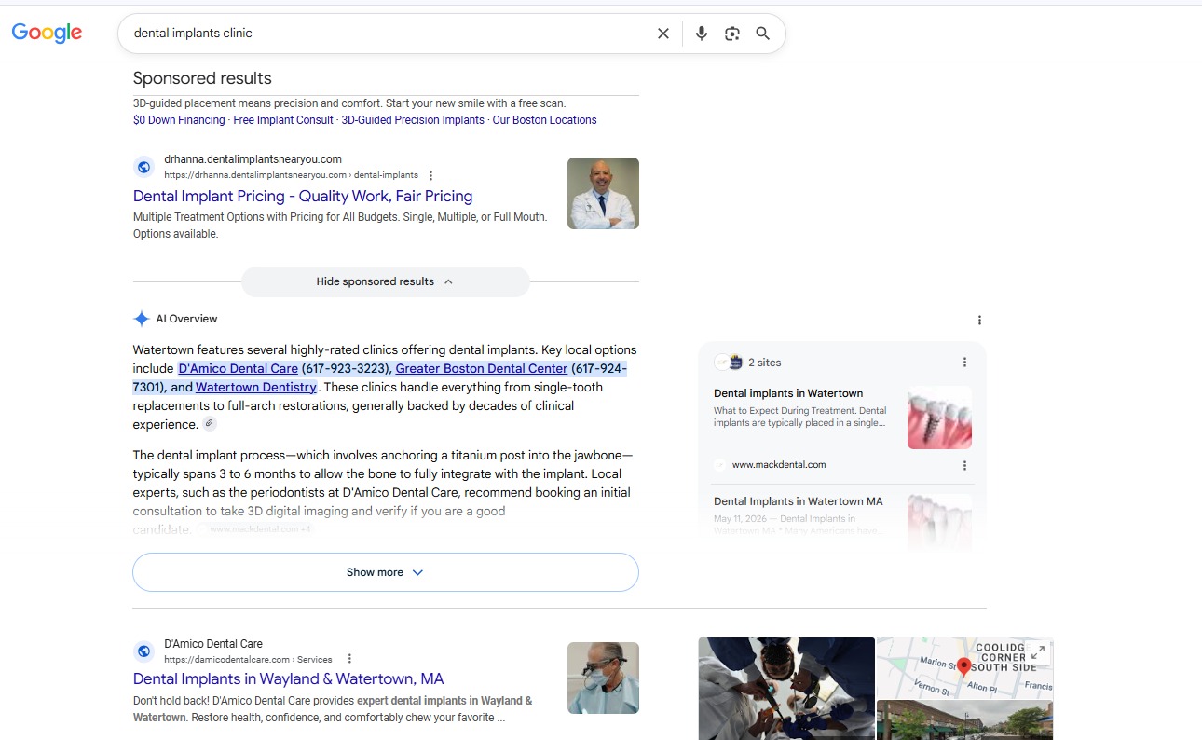
Task: Click the D'Amico Dental Care globe favicon
Action: [143, 651]
